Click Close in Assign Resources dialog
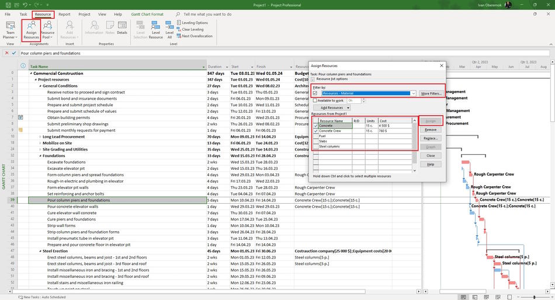Viewport: 555px width, 300px height. [431, 156]
